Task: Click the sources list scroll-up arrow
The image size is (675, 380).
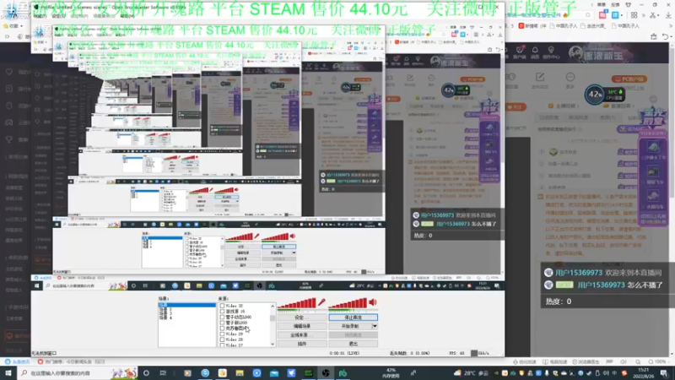Action: (273, 306)
